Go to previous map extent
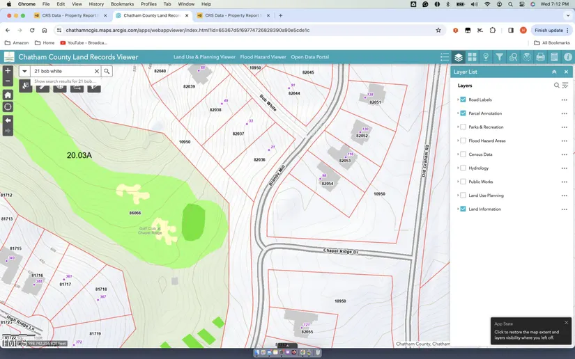The height and width of the screenshot is (359, 575). [8, 120]
